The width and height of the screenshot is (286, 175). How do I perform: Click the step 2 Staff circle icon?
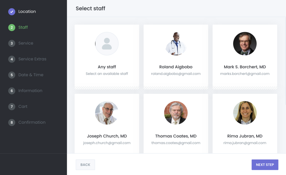[11, 27]
